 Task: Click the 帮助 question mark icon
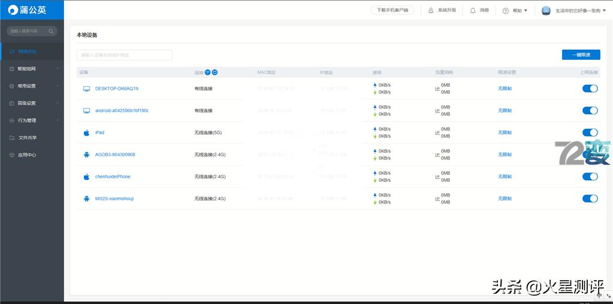[505, 11]
